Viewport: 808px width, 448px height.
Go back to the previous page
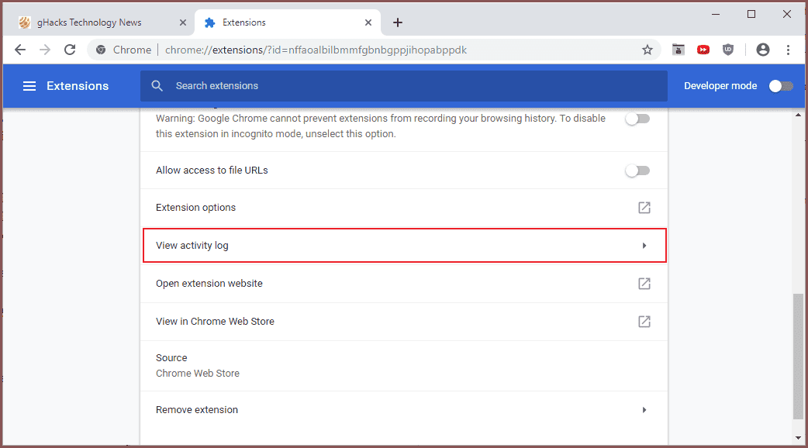click(20, 50)
